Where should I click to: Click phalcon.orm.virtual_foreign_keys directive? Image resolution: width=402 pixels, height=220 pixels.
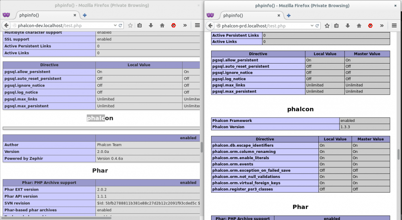click(x=246, y=183)
